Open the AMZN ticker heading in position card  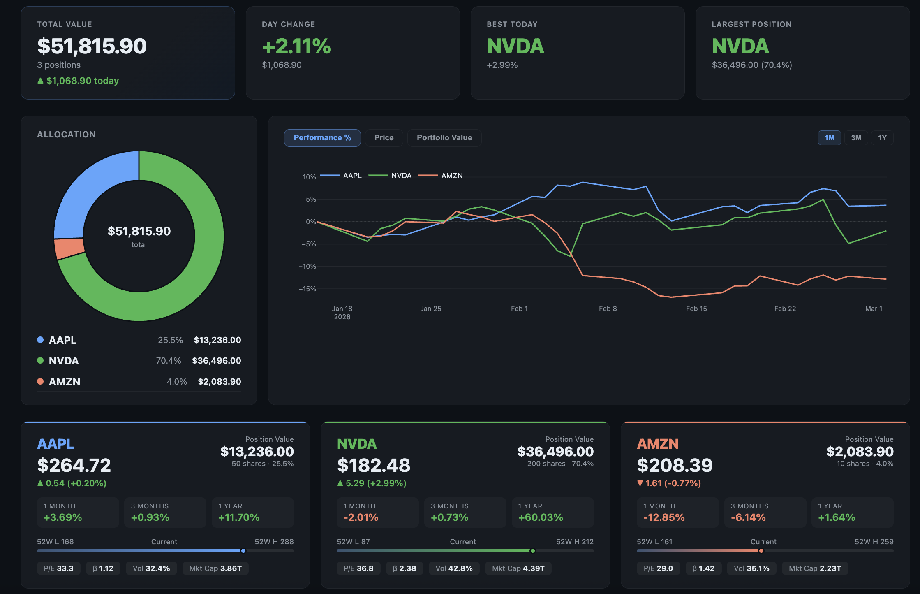tap(658, 444)
